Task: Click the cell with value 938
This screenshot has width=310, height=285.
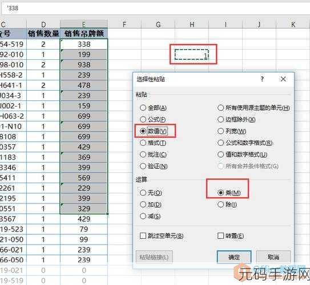Action: click(84, 65)
